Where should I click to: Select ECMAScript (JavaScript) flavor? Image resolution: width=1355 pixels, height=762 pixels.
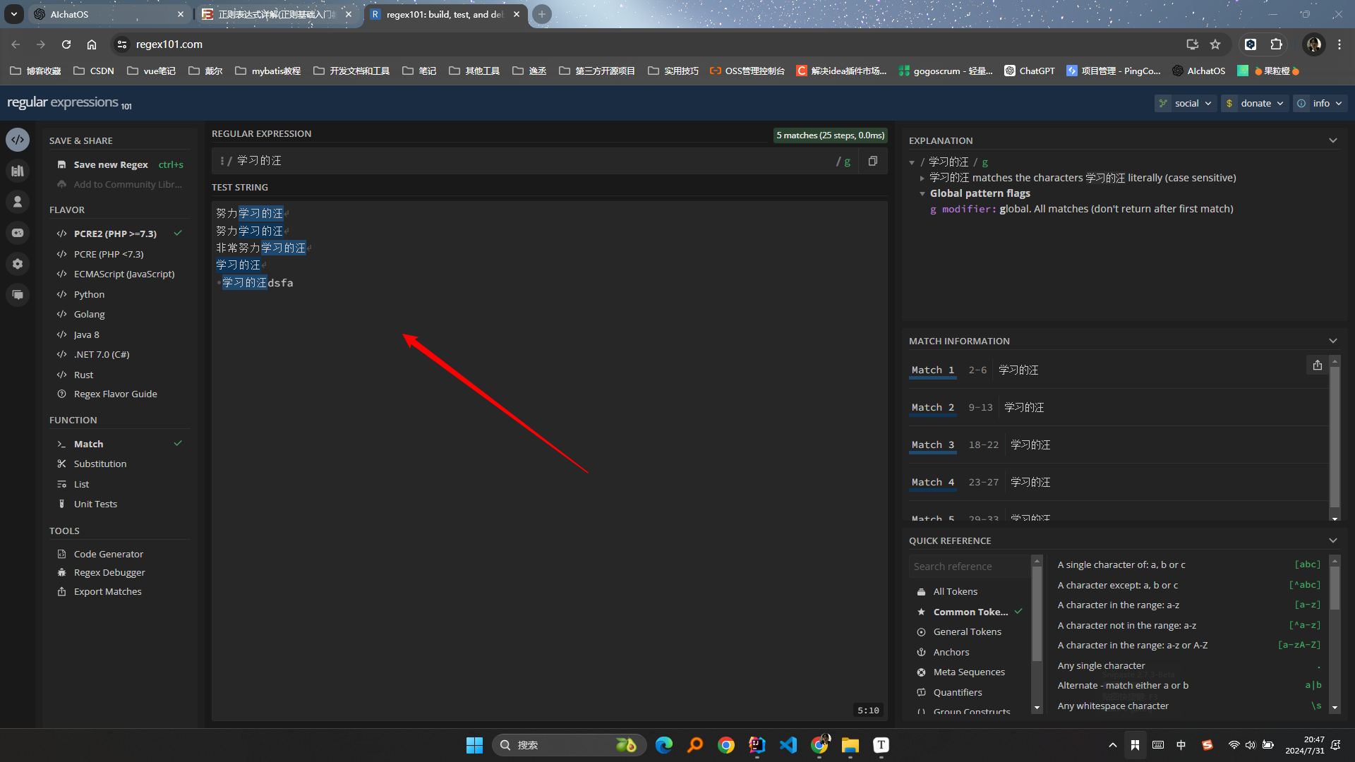[124, 274]
